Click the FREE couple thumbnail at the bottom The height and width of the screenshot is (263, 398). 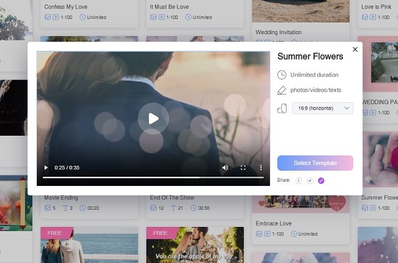(x=194, y=245)
